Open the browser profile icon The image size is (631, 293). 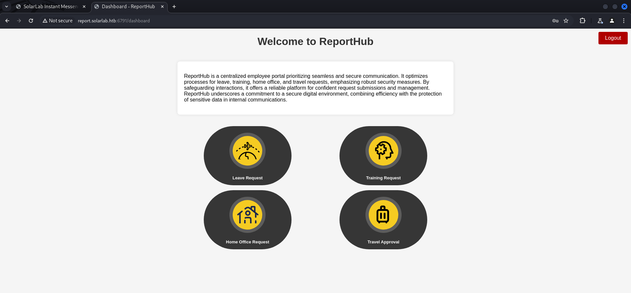612,21
